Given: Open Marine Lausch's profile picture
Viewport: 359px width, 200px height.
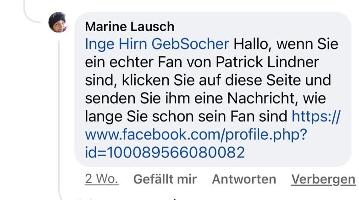Looking at the screenshot, I should 58,22.
